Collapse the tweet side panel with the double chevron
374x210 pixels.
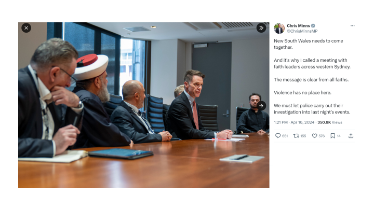261,28
